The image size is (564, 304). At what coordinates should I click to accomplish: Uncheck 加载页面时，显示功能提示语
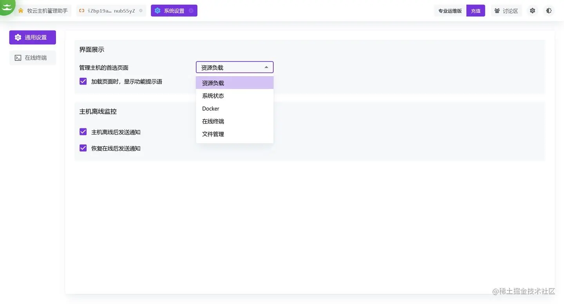83,81
